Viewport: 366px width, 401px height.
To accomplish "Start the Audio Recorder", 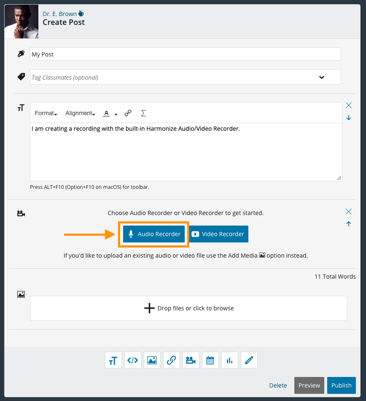I will coord(154,234).
